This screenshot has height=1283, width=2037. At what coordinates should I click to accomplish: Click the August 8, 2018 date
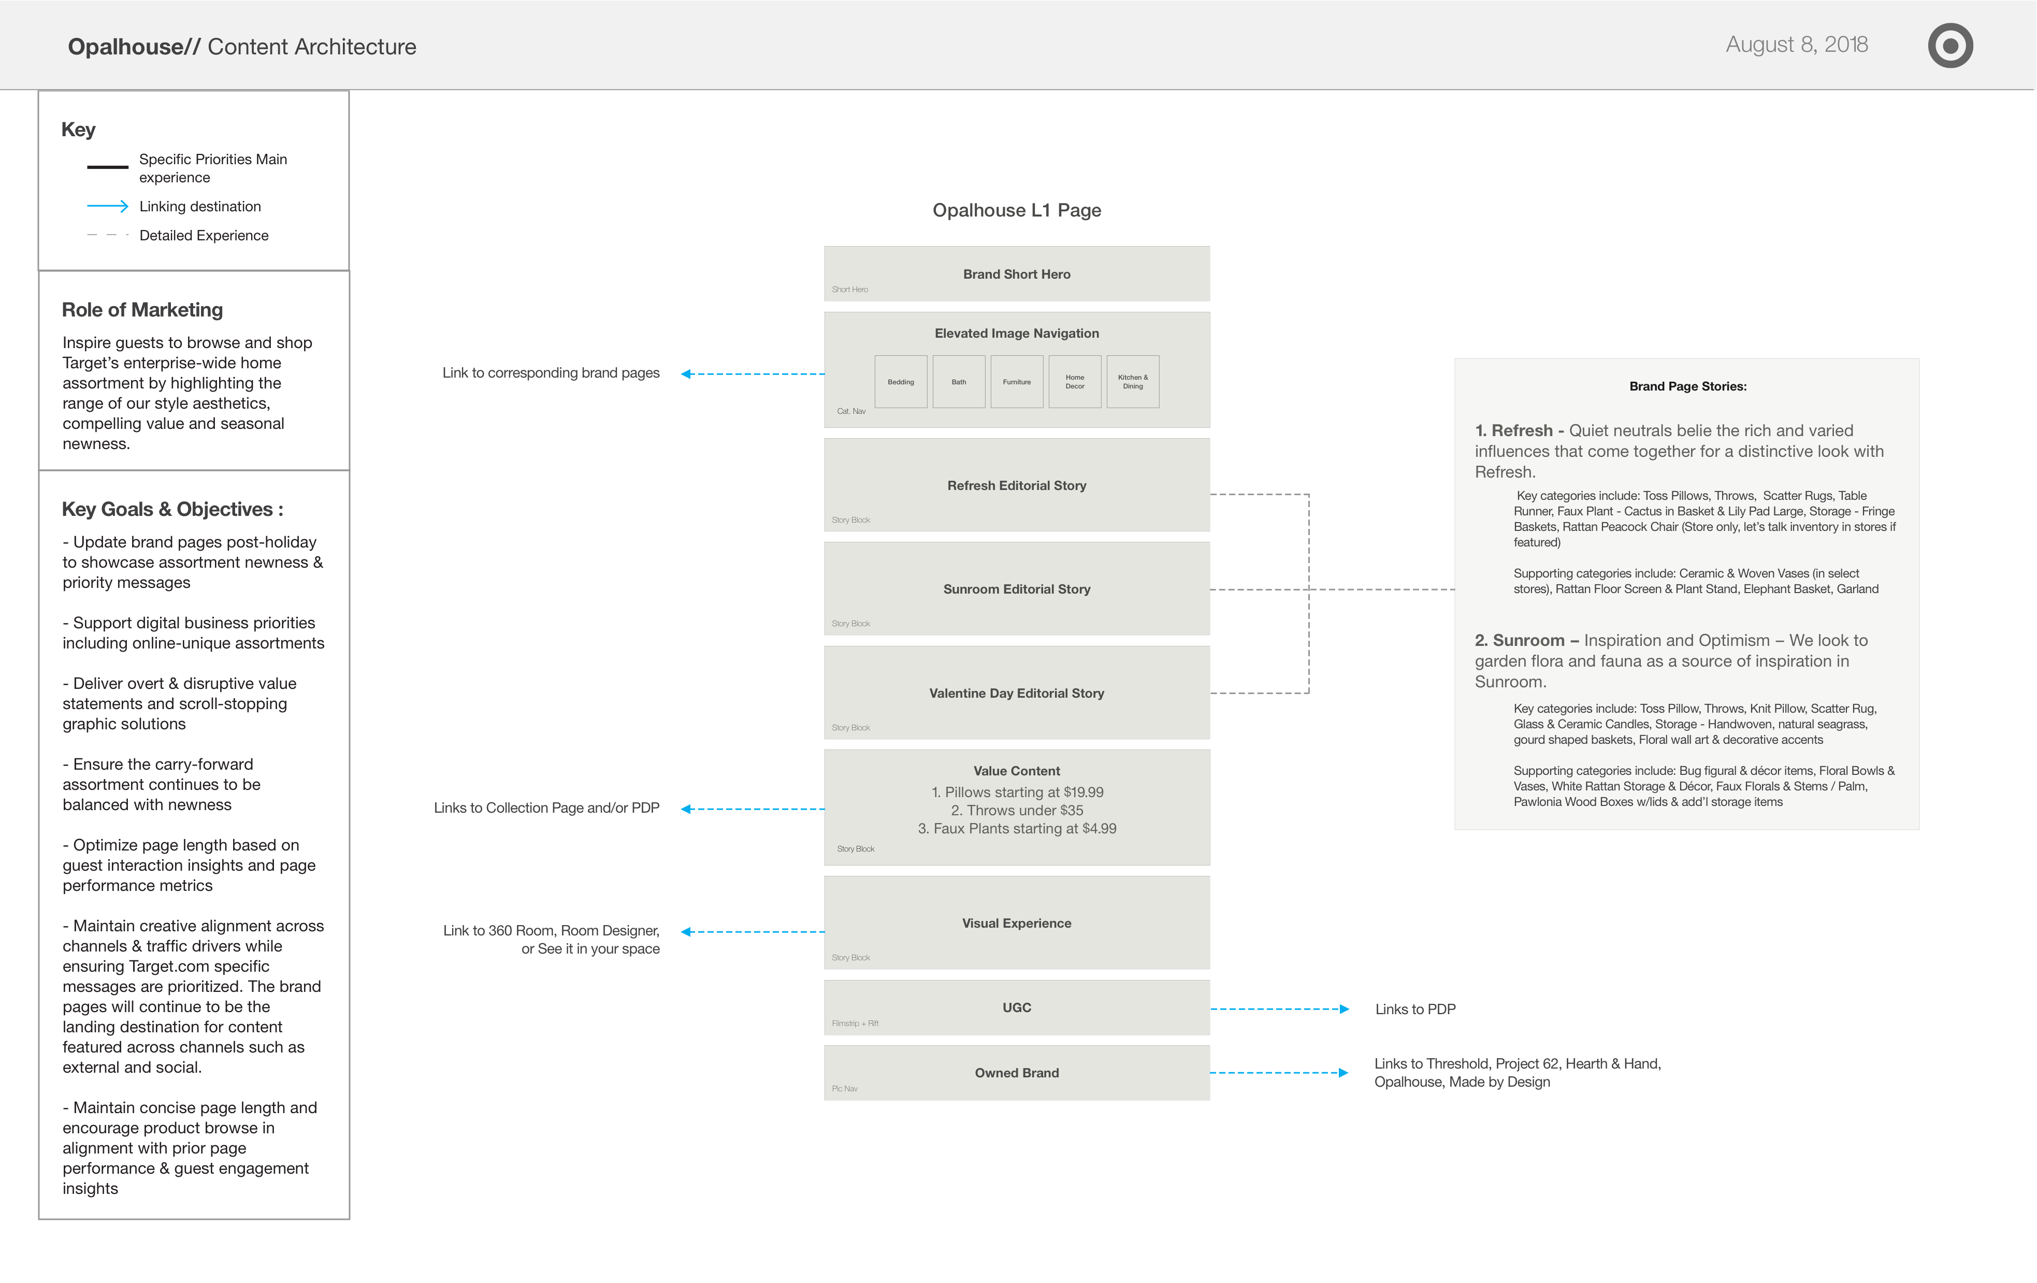1797,45
